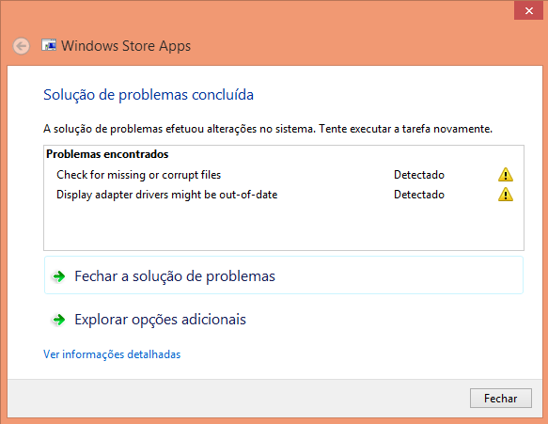Click the green arrow beside Explorar opções adicionais
The image size is (548, 424).
(58, 319)
